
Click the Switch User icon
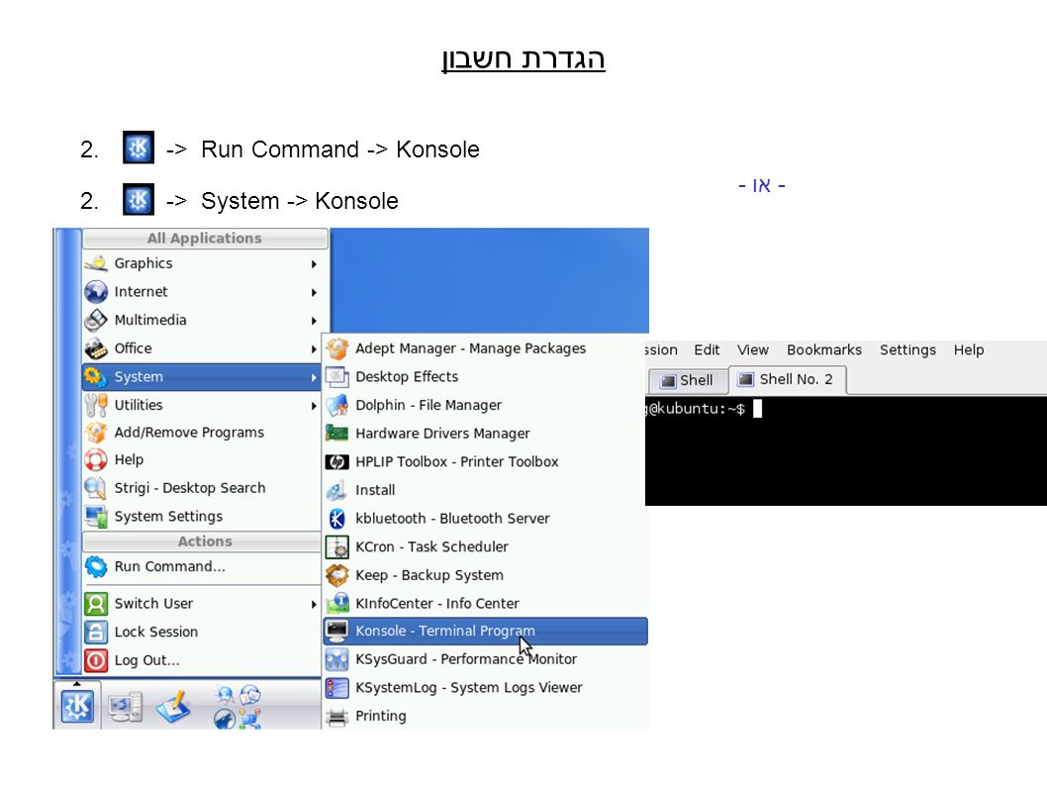click(x=96, y=603)
